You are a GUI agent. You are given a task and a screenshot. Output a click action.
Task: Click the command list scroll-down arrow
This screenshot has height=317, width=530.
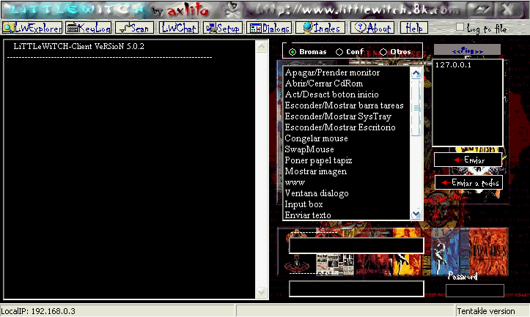pos(416,214)
